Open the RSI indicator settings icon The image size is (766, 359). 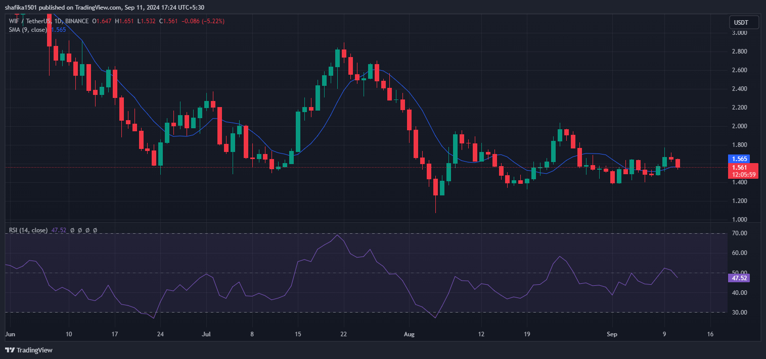[x=80, y=230]
